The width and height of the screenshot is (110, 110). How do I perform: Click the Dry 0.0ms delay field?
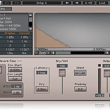coord(42,89)
